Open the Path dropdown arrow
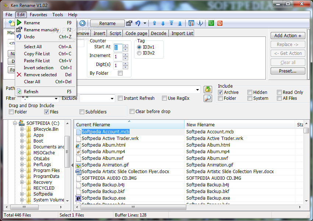Image resolution: width=313 pixels, height=221 pixels. coord(197,90)
